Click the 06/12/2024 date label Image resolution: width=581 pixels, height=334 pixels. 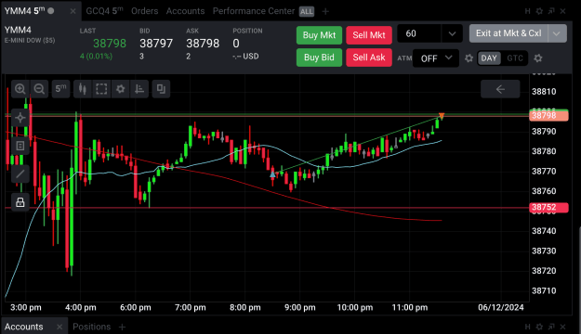point(501,307)
